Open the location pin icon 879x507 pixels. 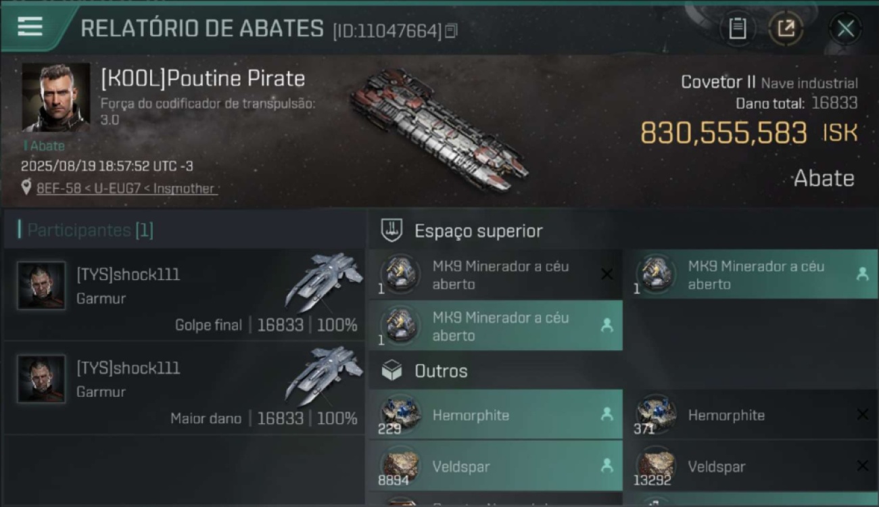[x=26, y=187]
